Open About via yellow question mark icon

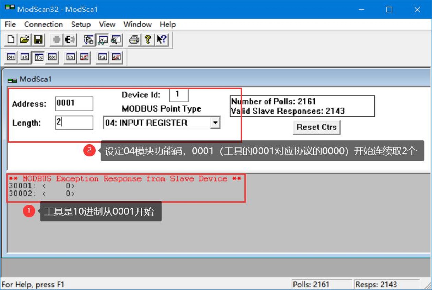coord(147,40)
